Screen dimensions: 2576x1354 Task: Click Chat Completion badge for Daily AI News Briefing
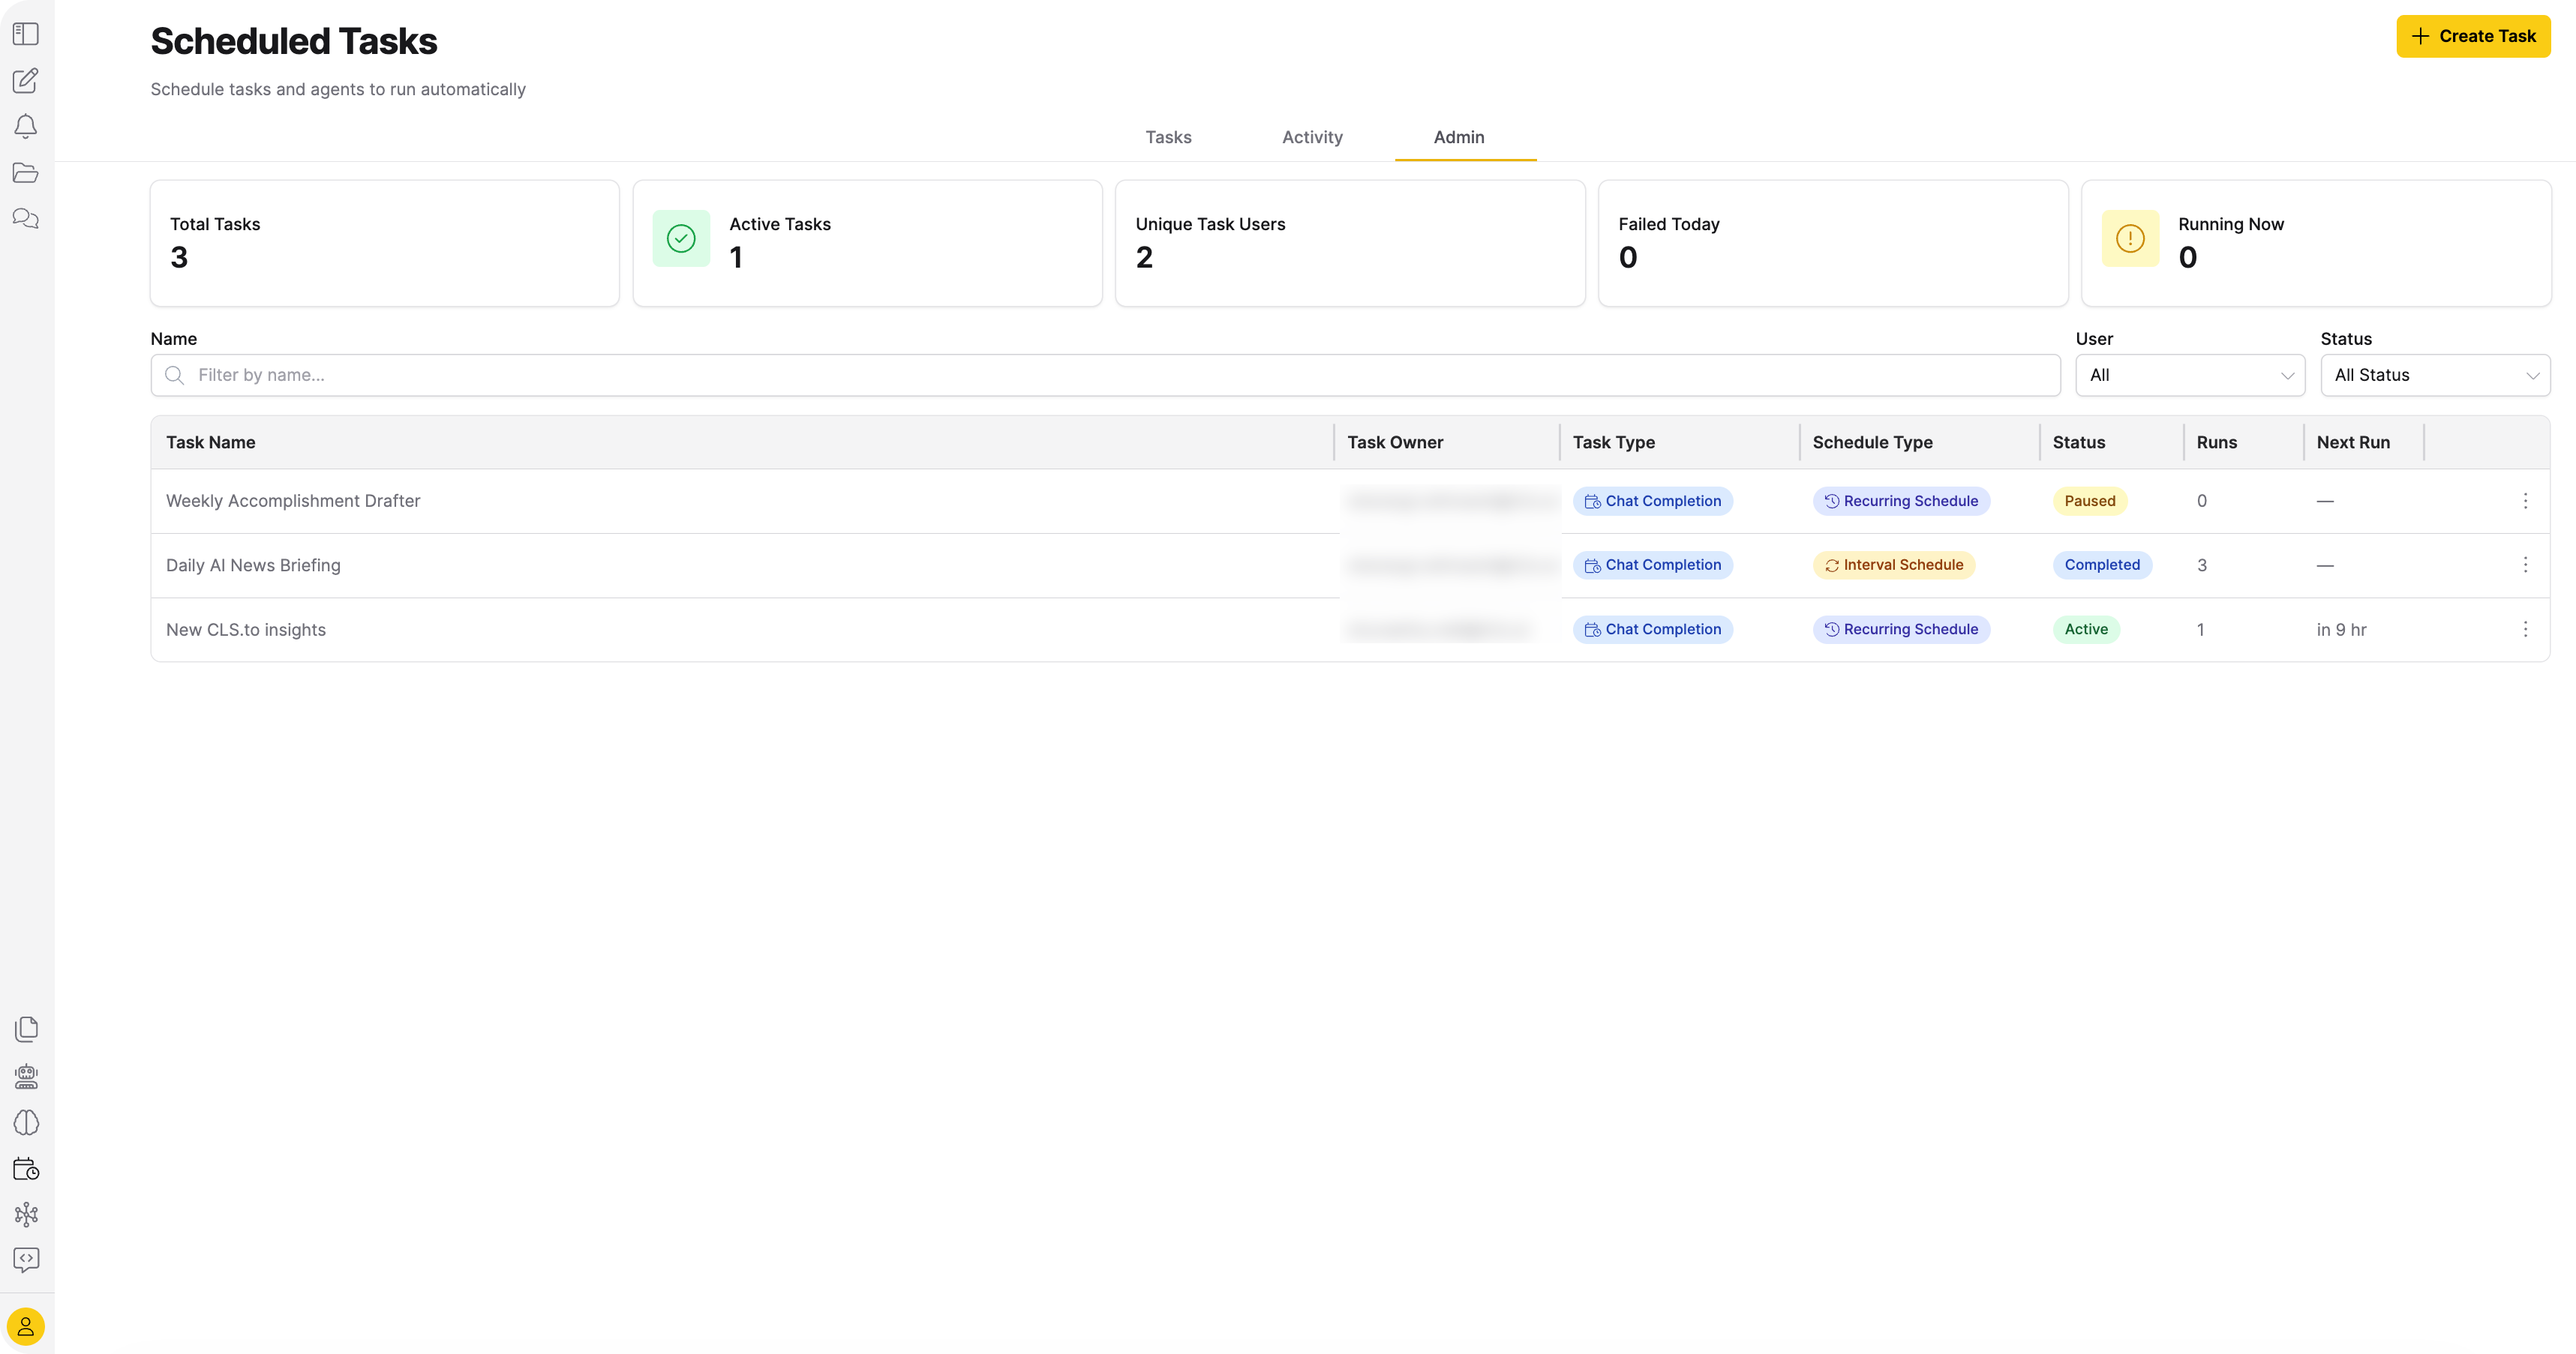click(1652, 565)
